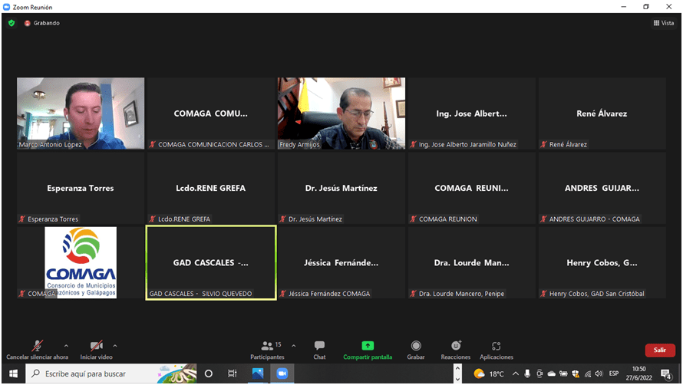Viewport: 683px width, 385px height.
Task: Unmute the microphone via Cancelar silenciar ahora
Action: tap(37, 350)
